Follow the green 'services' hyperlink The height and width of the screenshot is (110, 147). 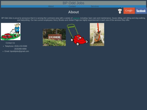[x=76, y=18]
